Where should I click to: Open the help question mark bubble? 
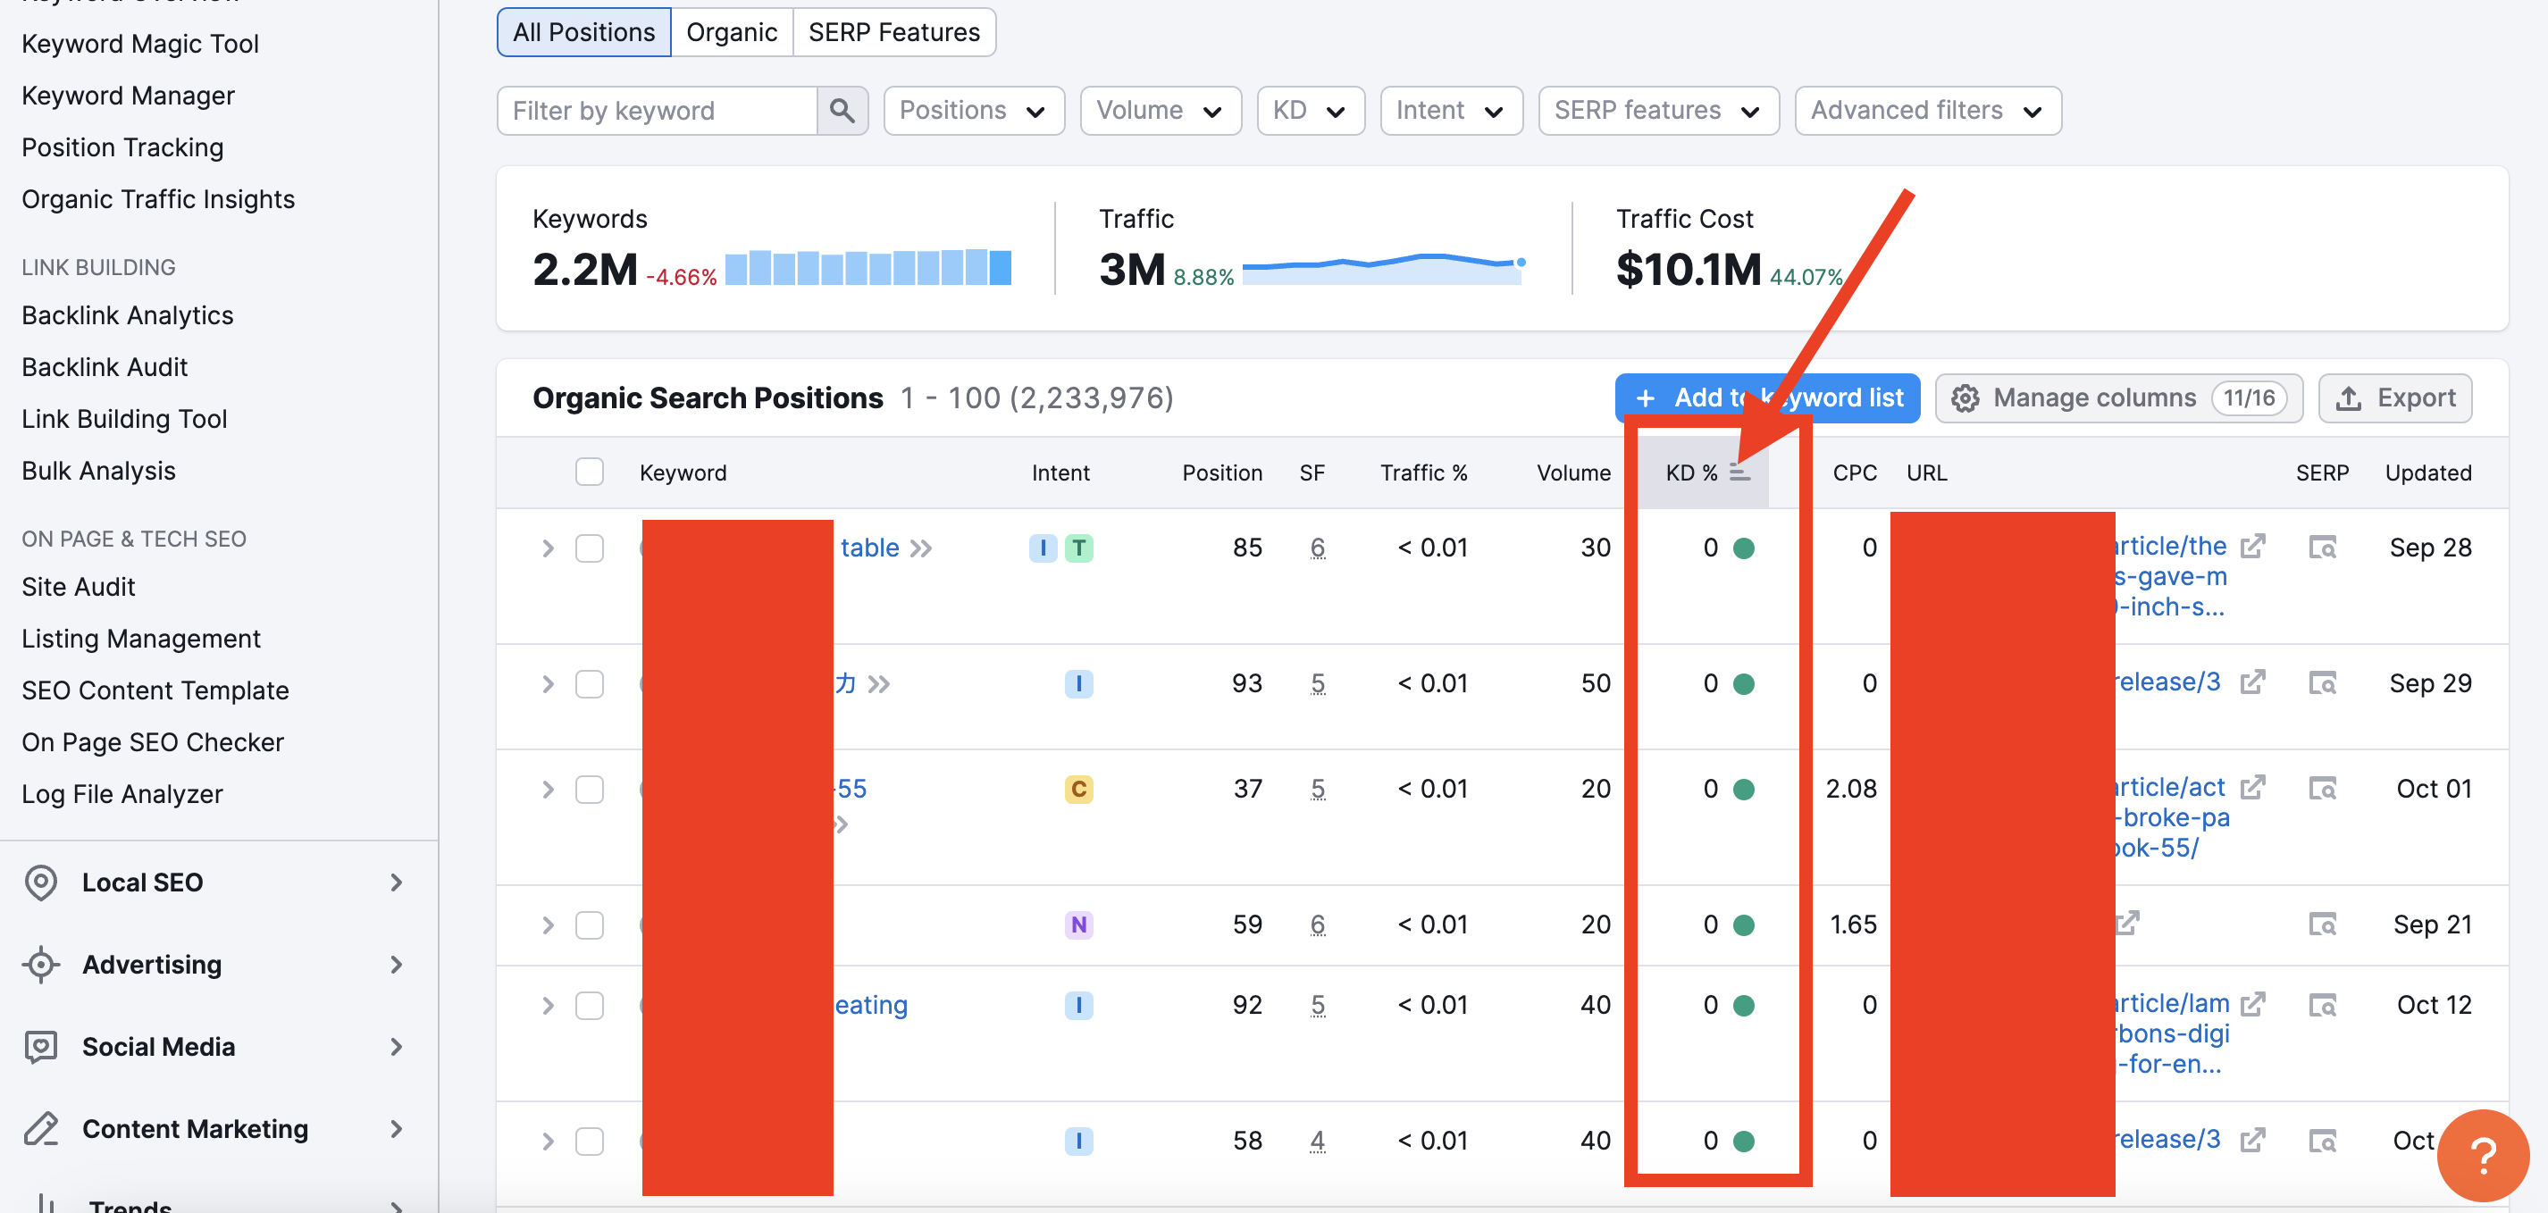click(x=2483, y=1155)
